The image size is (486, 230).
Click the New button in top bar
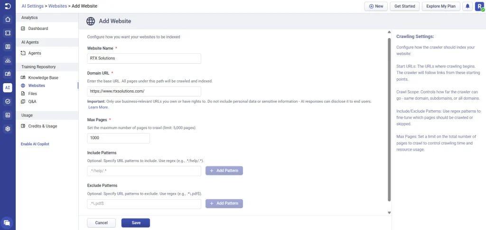click(x=376, y=6)
